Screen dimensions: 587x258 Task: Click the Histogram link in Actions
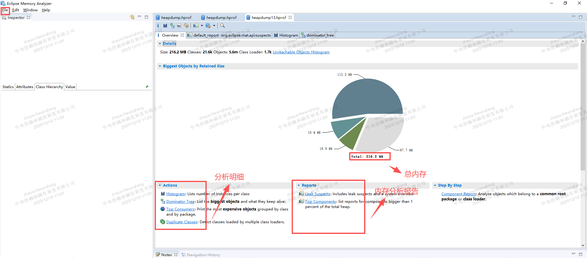175,194
